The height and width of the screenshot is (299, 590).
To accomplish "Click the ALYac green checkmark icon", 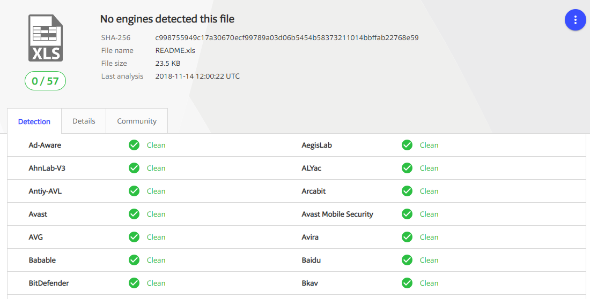I will point(407,168).
